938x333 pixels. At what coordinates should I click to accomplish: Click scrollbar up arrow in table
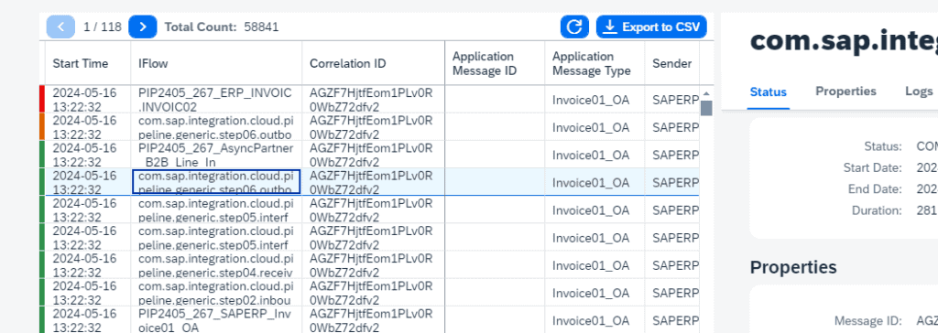(x=706, y=94)
